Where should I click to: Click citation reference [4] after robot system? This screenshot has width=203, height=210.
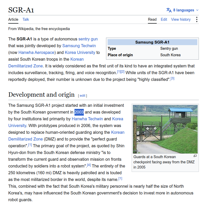click(x=89, y=165)
